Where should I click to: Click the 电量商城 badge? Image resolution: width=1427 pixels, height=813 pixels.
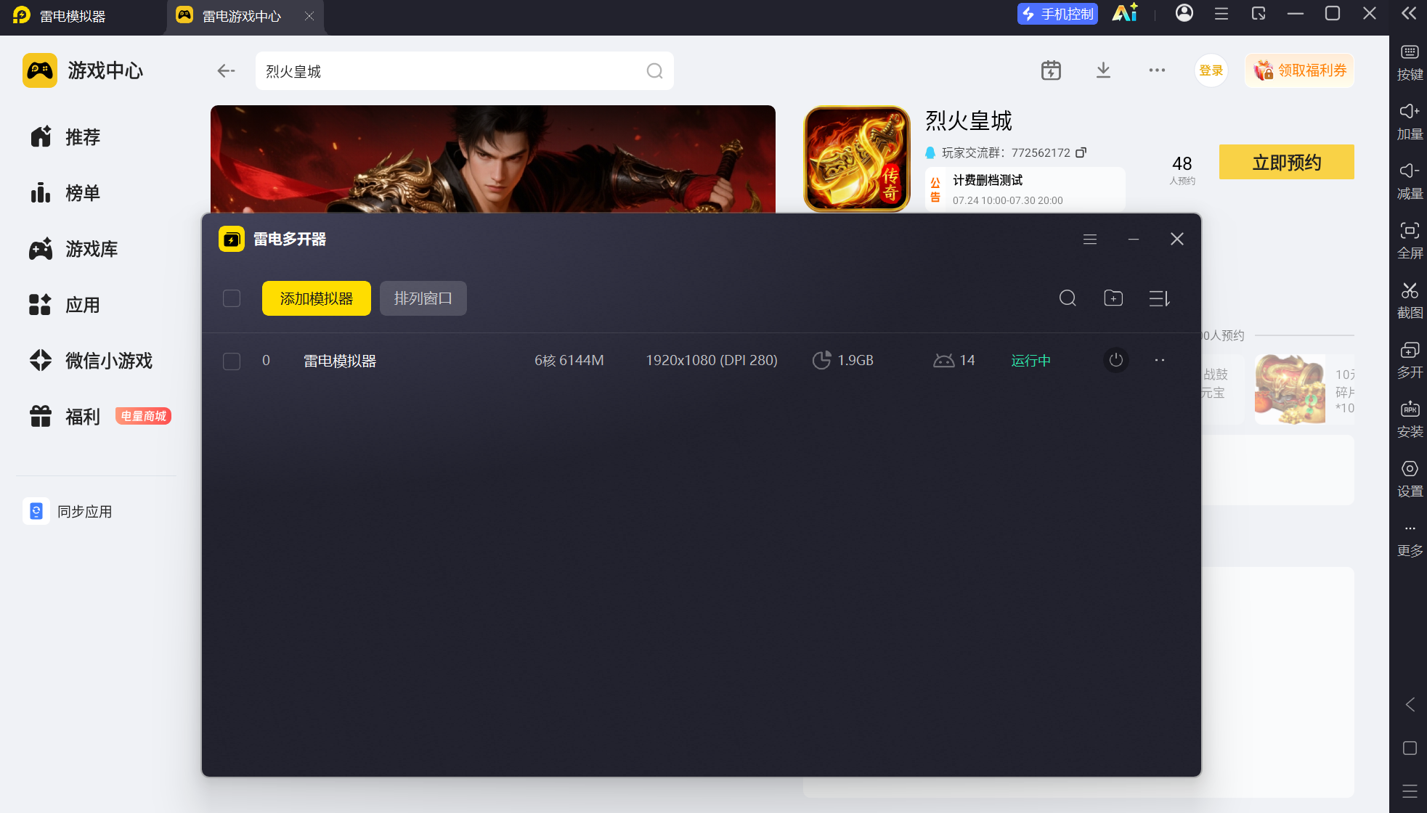tap(143, 416)
